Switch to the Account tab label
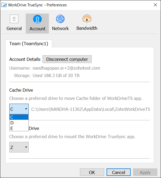Viewport: 161px width, 178px height. [x=37, y=29]
